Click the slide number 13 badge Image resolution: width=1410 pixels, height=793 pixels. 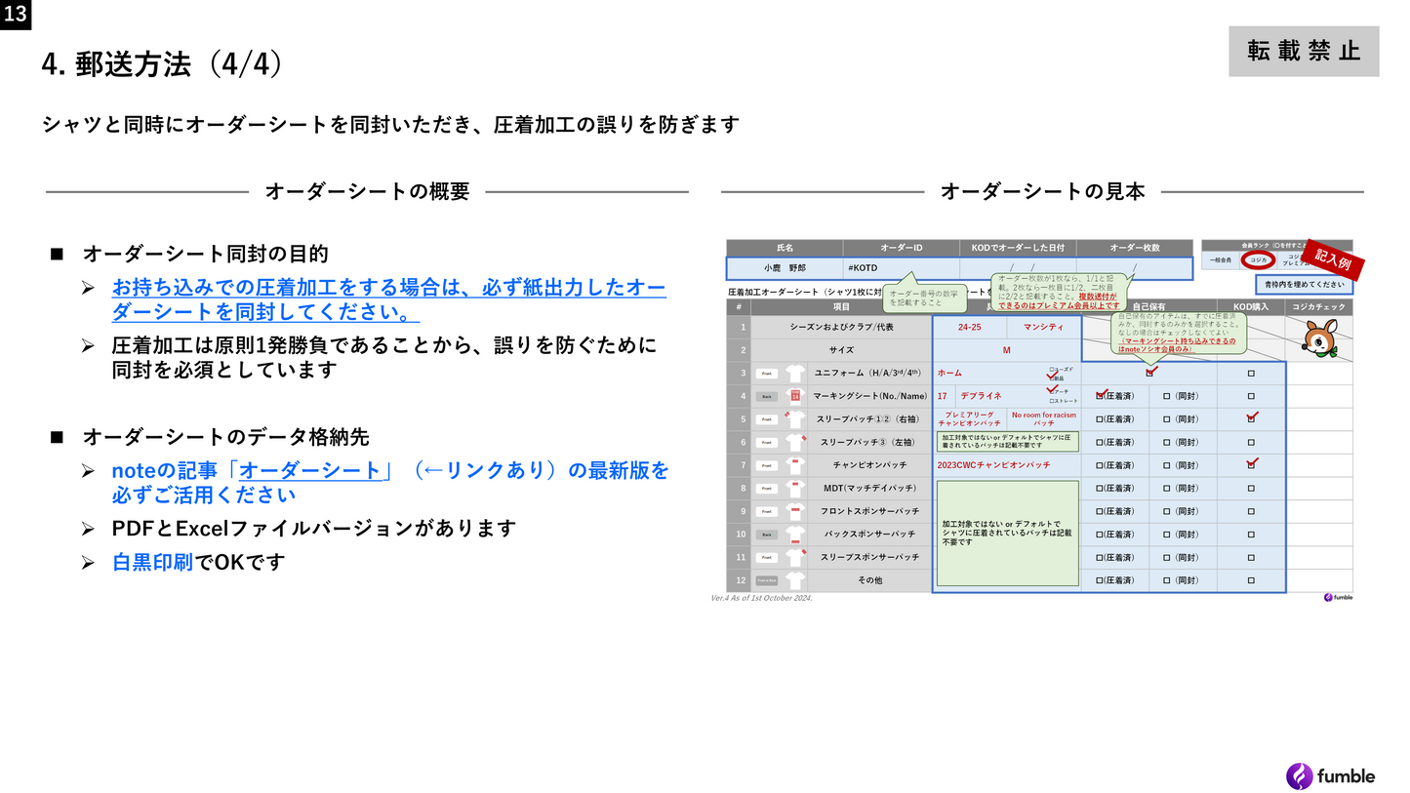pos(16,15)
